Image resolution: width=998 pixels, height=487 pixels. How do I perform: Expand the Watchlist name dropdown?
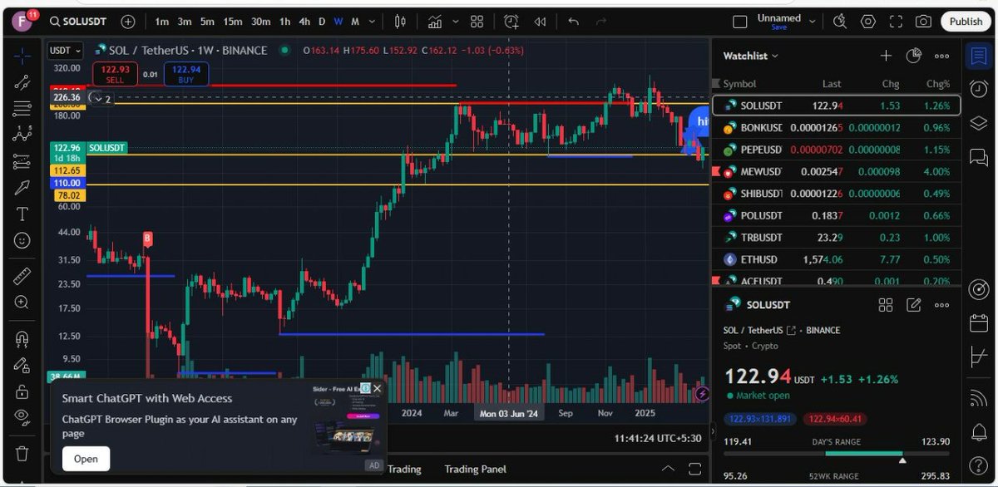click(x=751, y=56)
